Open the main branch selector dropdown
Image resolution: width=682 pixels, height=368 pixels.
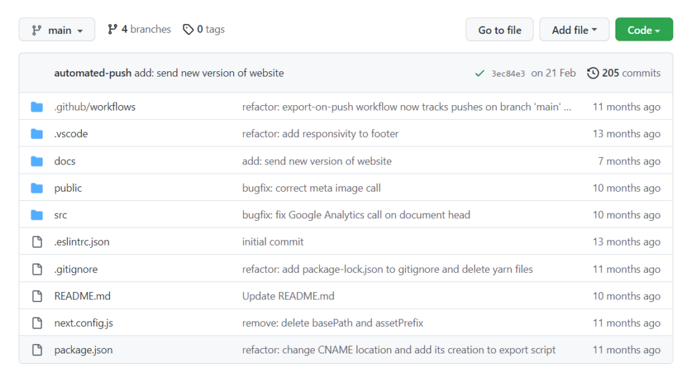(57, 30)
